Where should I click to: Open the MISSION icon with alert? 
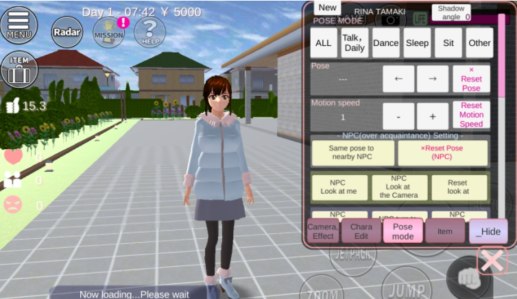pos(109,31)
